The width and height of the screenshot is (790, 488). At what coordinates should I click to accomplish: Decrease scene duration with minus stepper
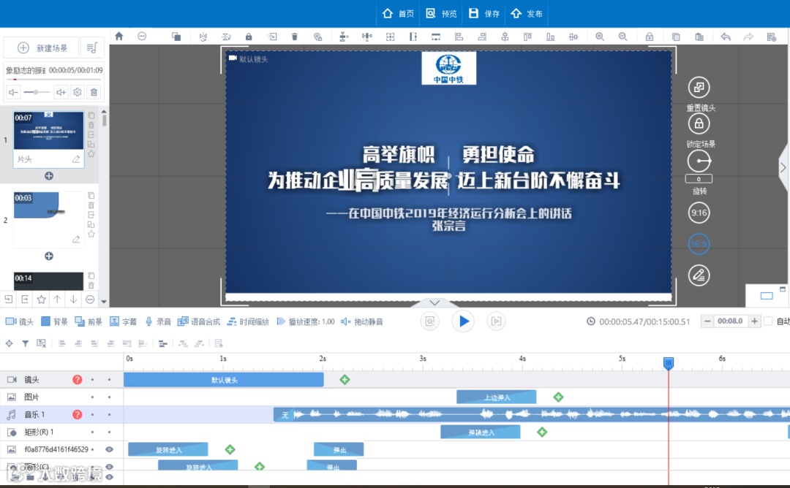[x=707, y=321]
